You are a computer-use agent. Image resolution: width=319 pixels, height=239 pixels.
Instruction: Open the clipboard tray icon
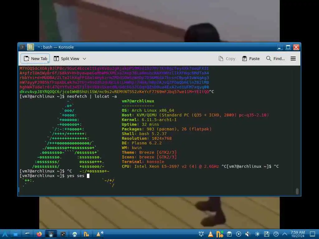229,234
